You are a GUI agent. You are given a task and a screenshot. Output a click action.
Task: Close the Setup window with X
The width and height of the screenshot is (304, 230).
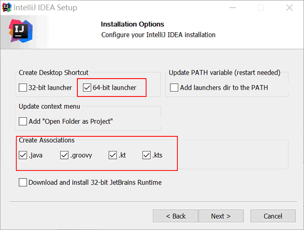coord(289,8)
